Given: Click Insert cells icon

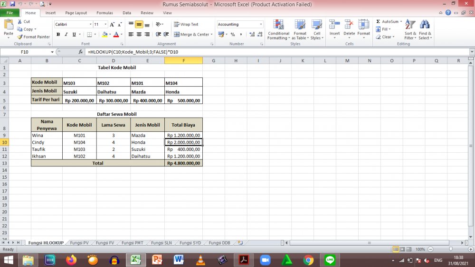Looking at the screenshot, I should point(334,25).
